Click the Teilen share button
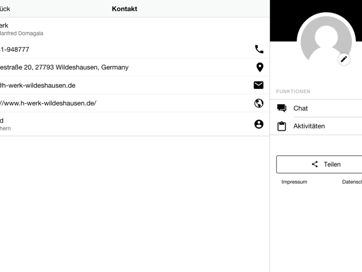Image resolution: width=362 pixels, height=272 pixels. pyautogui.click(x=319, y=164)
